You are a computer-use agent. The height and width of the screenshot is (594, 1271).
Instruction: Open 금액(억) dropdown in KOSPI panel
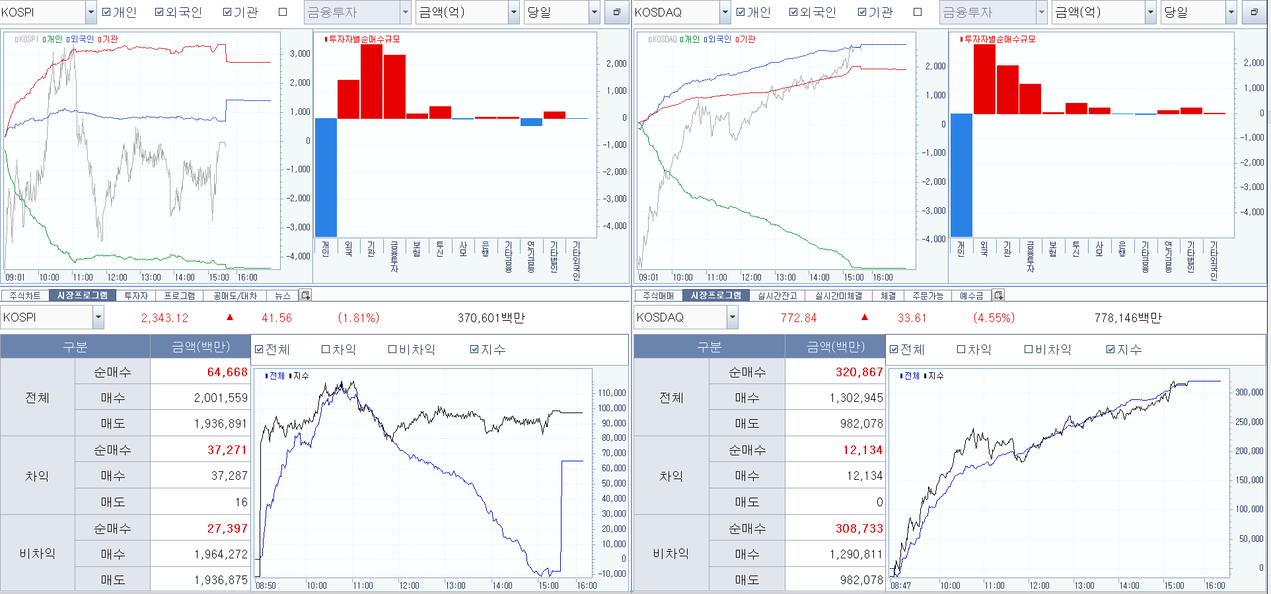[513, 12]
